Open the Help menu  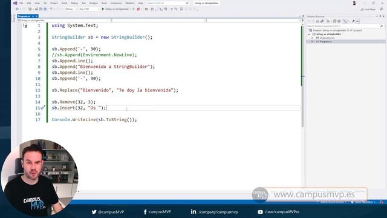click(140, 3)
